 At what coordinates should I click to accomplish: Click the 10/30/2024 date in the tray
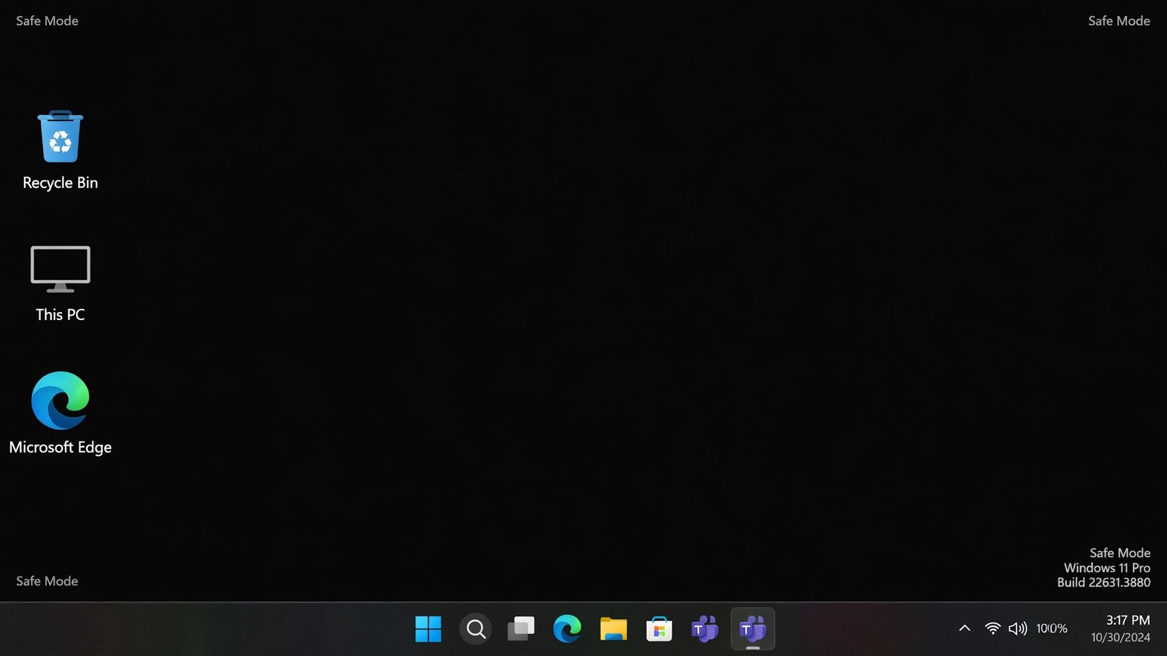click(x=1120, y=638)
